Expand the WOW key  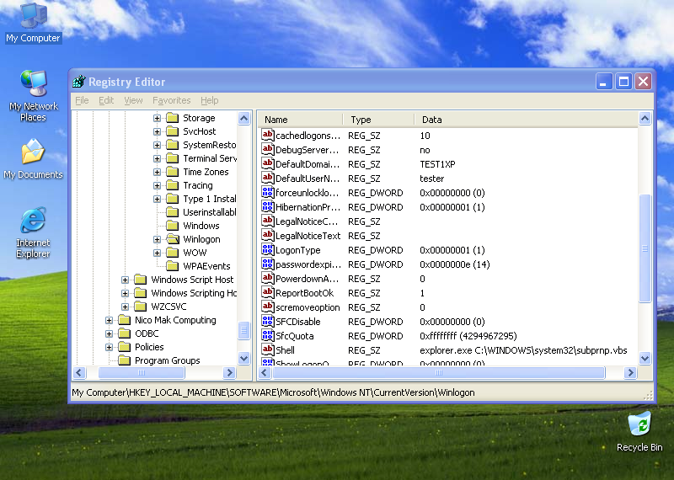pyautogui.click(x=157, y=253)
